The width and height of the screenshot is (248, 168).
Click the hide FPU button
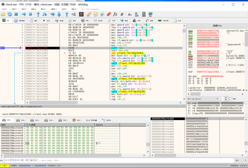pyautogui.click(x=217, y=26)
